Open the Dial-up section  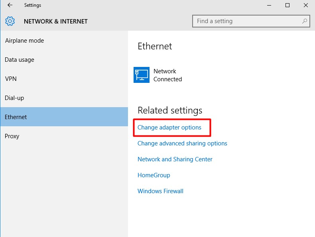[64, 98]
